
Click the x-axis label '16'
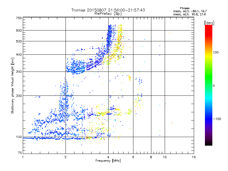[194, 157]
